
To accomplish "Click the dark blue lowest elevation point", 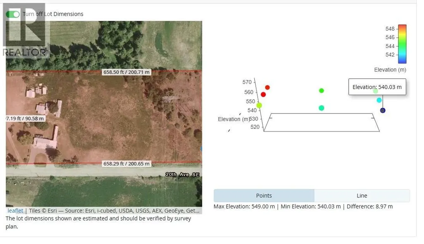I will click(x=383, y=110).
